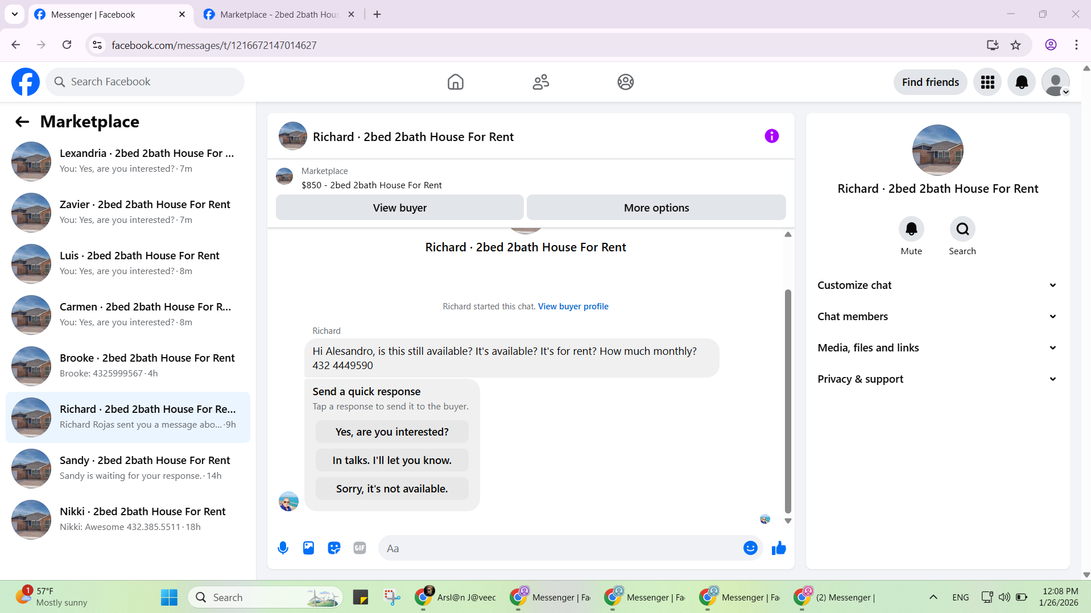Open tab search dropdown arrow
Image resolution: width=1091 pixels, height=613 pixels.
tap(15, 14)
